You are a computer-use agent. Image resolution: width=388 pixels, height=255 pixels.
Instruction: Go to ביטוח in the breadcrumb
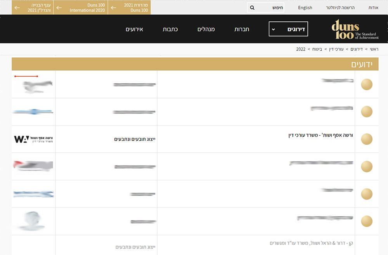coord(317,49)
